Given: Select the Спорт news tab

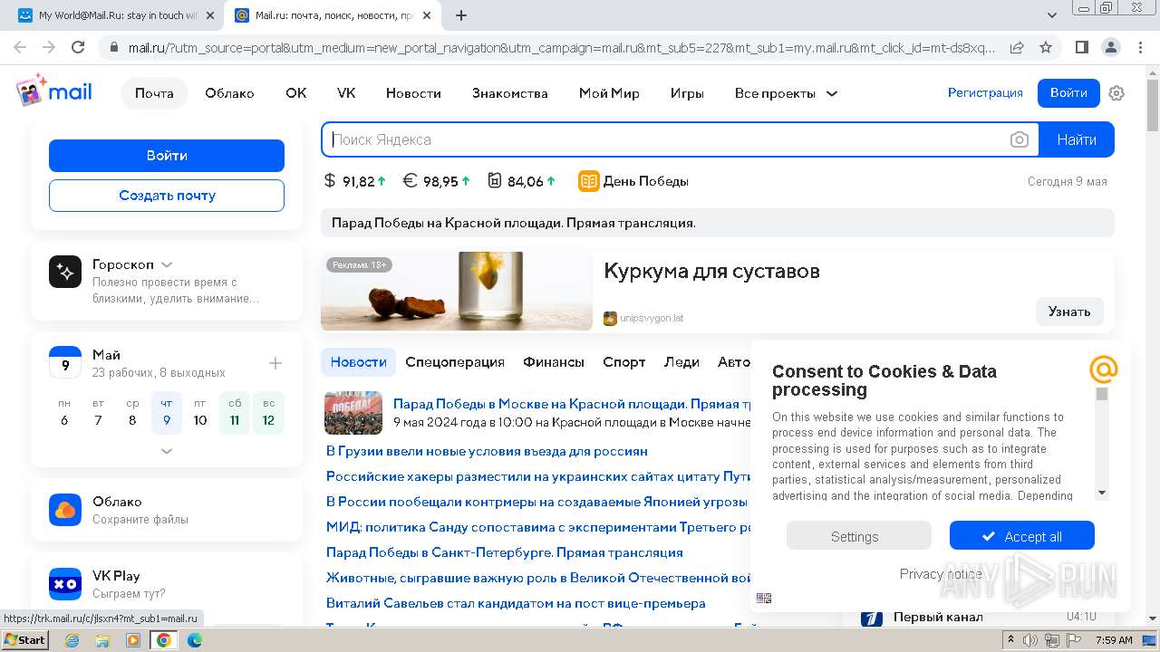Looking at the screenshot, I should coord(624,362).
